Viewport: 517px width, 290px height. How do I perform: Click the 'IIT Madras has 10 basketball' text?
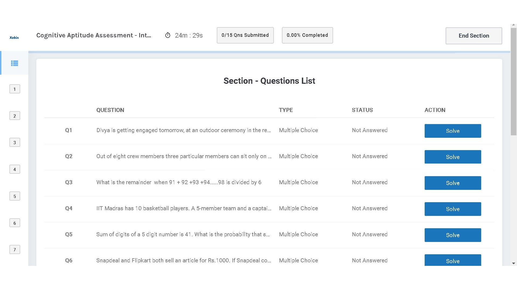click(x=184, y=208)
